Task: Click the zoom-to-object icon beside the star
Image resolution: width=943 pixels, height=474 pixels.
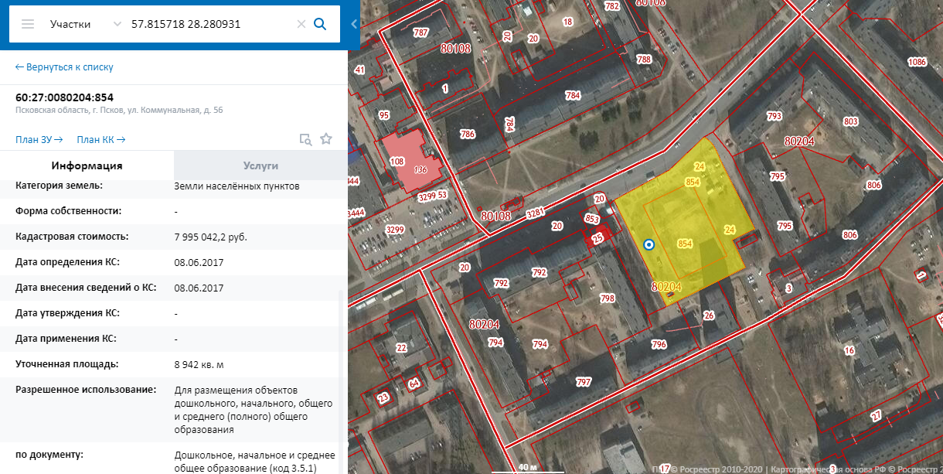Action: (x=306, y=139)
